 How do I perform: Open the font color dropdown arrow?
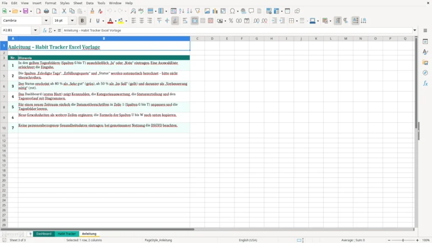click(116, 21)
